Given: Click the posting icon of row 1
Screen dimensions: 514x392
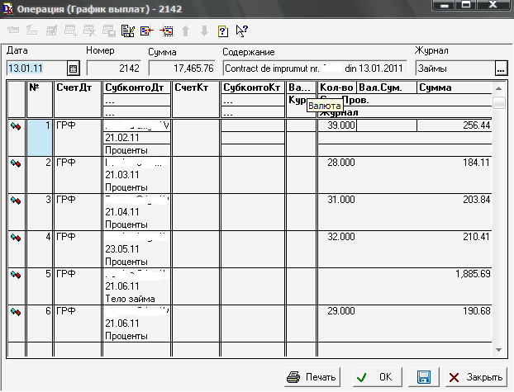Looking at the screenshot, I should [16, 126].
